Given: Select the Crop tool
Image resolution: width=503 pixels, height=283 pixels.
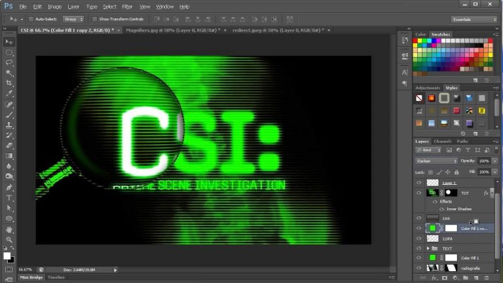Looking at the screenshot, I should click(x=9, y=83).
